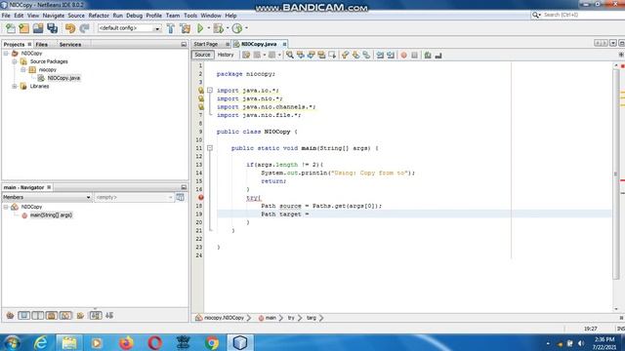Click the editor vertical scrollbar
Screen dimensions: 625x351
pyautogui.click(x=616, y=174)
